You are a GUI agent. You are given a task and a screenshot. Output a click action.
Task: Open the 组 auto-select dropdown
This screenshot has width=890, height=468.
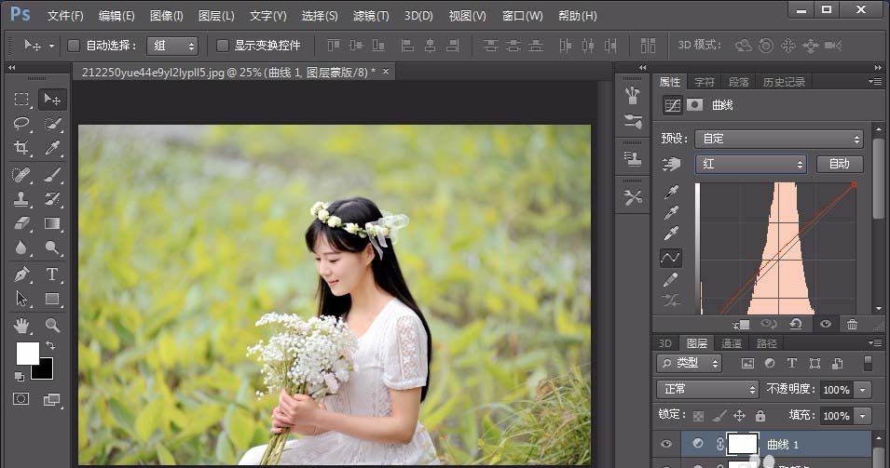[172, 46]
